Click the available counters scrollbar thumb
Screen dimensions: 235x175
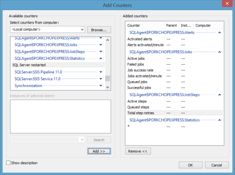[107, 79]
